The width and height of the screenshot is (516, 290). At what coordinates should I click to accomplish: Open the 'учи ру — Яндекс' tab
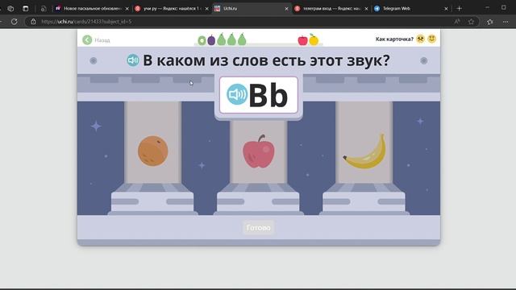171,9
